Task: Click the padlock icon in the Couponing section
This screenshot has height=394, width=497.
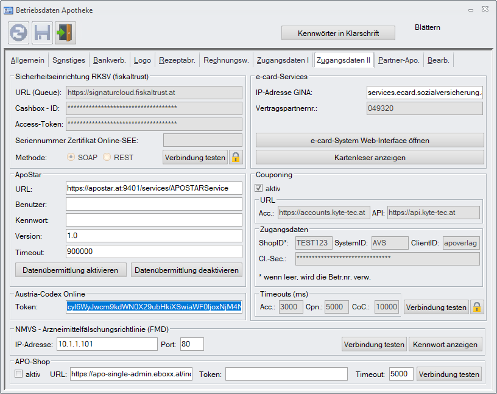Action: (477, 307)
